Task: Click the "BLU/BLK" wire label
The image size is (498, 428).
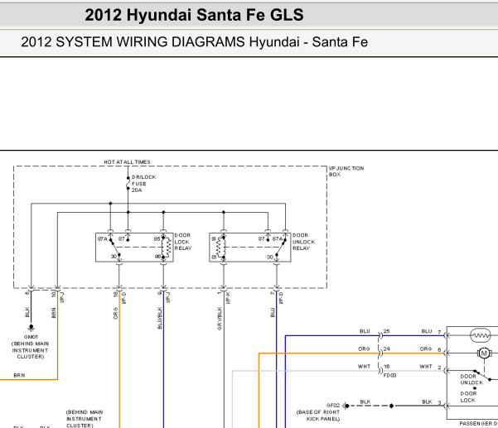Action: (160, 318)
